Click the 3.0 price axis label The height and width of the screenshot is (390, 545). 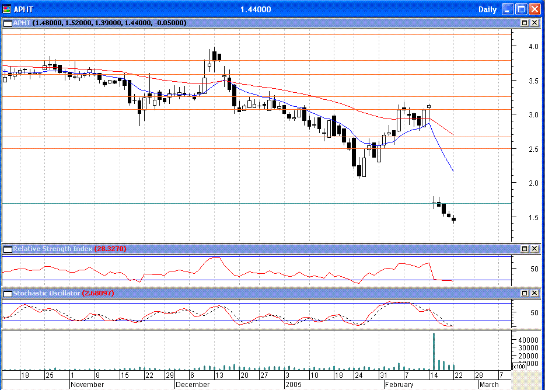point(533,115)
